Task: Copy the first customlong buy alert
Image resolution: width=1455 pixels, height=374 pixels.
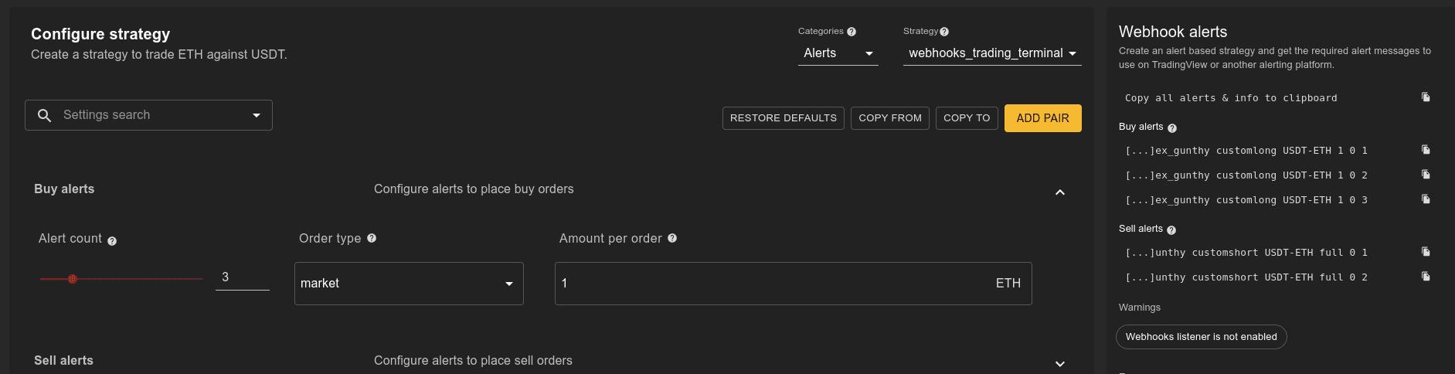Action: [1426, 150]
